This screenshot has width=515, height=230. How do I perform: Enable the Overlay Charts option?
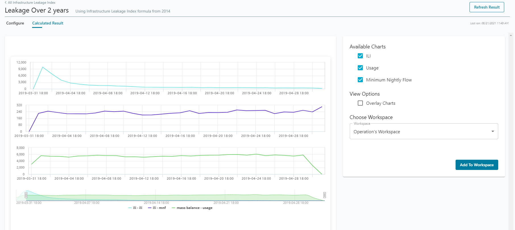[360, 103]
